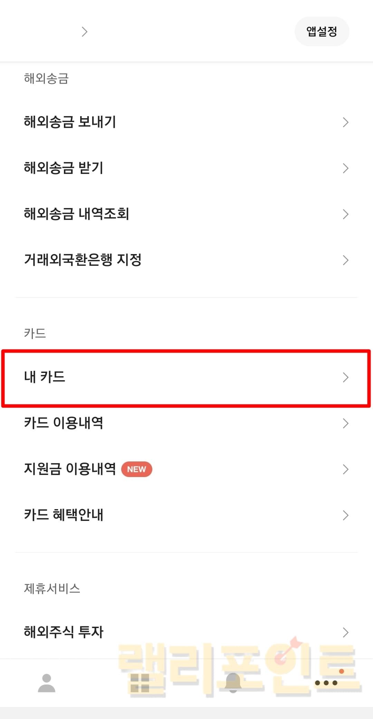Open 해외송금 보내기 menu item

(70, 122)
